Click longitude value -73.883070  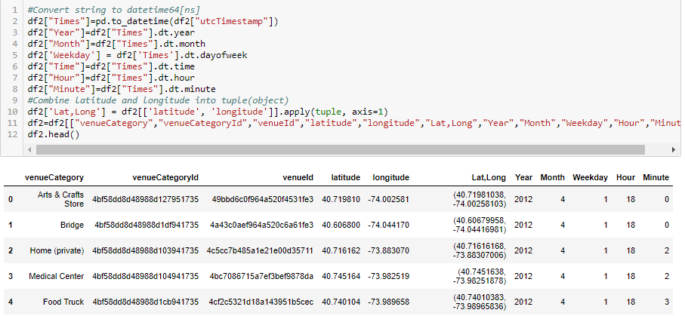pyautogui.click(x=389, y=251)
